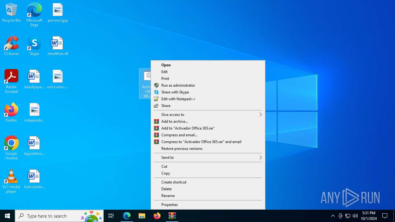Click the Windows Start button
The height and width of the screenshot is (222, 395).
7,216
